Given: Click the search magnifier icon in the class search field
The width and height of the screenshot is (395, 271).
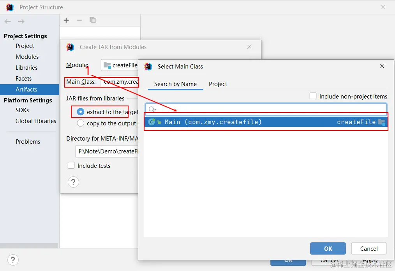Looking at the screenshot, I should (x=152, y=109).
